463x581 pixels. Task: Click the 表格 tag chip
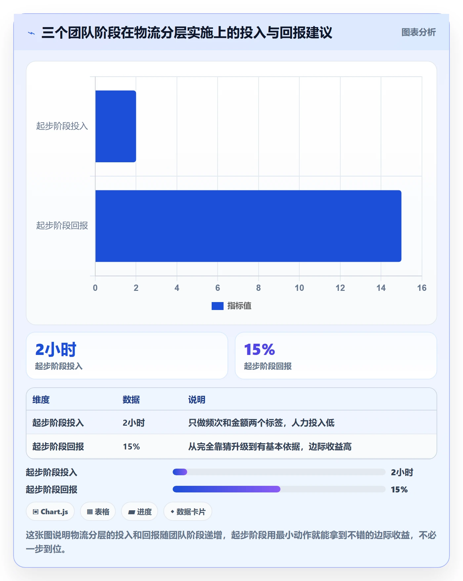[98, 512]
